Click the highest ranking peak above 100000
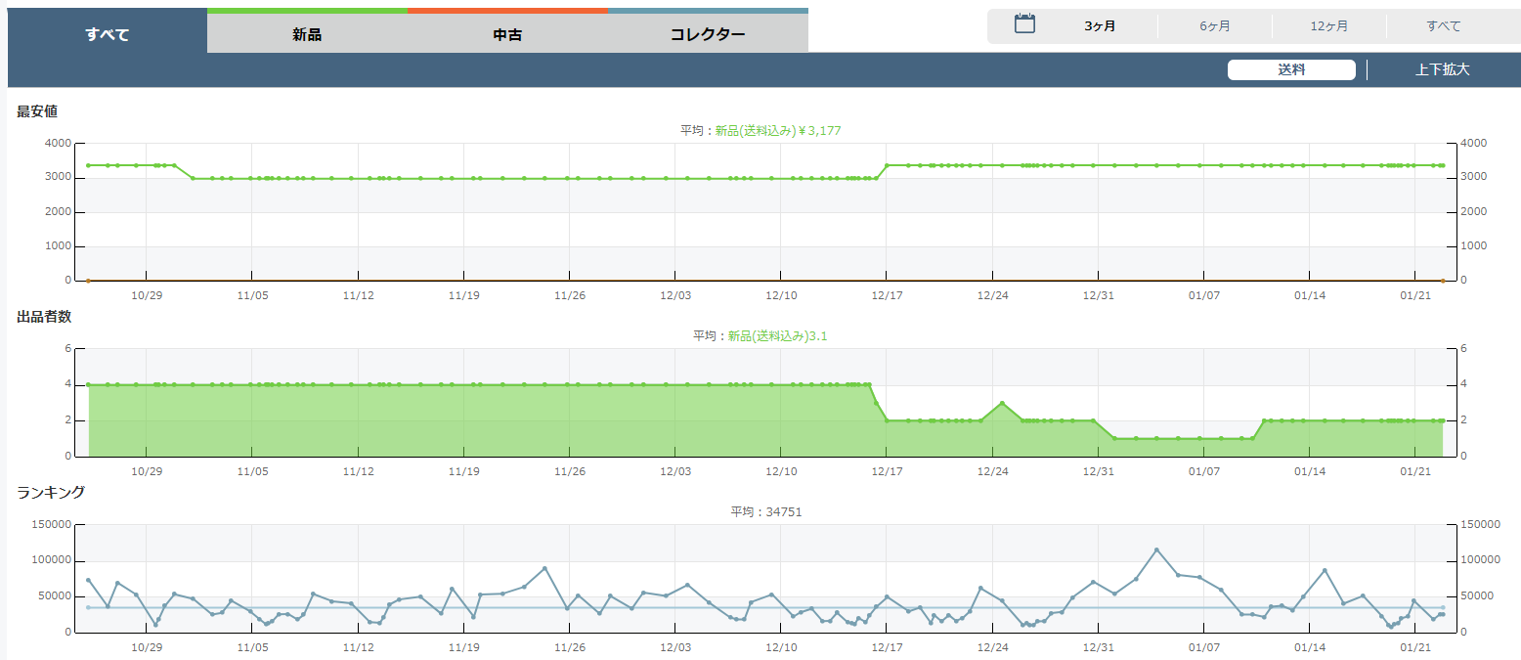1521x660 pixels. (x=1156, y=550)
